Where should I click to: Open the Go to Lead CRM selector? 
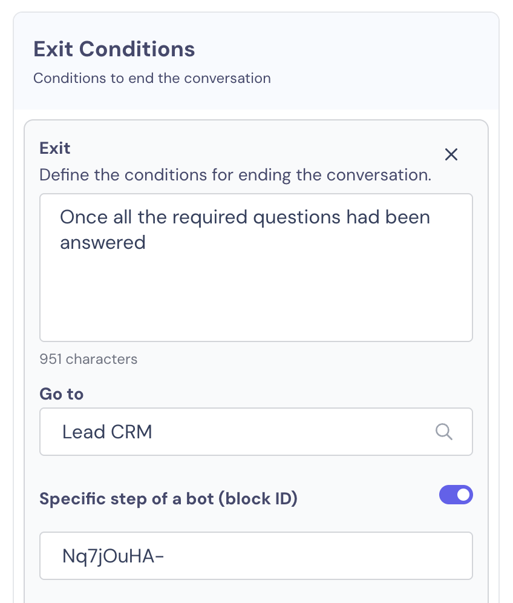click(x=256, y=432)
